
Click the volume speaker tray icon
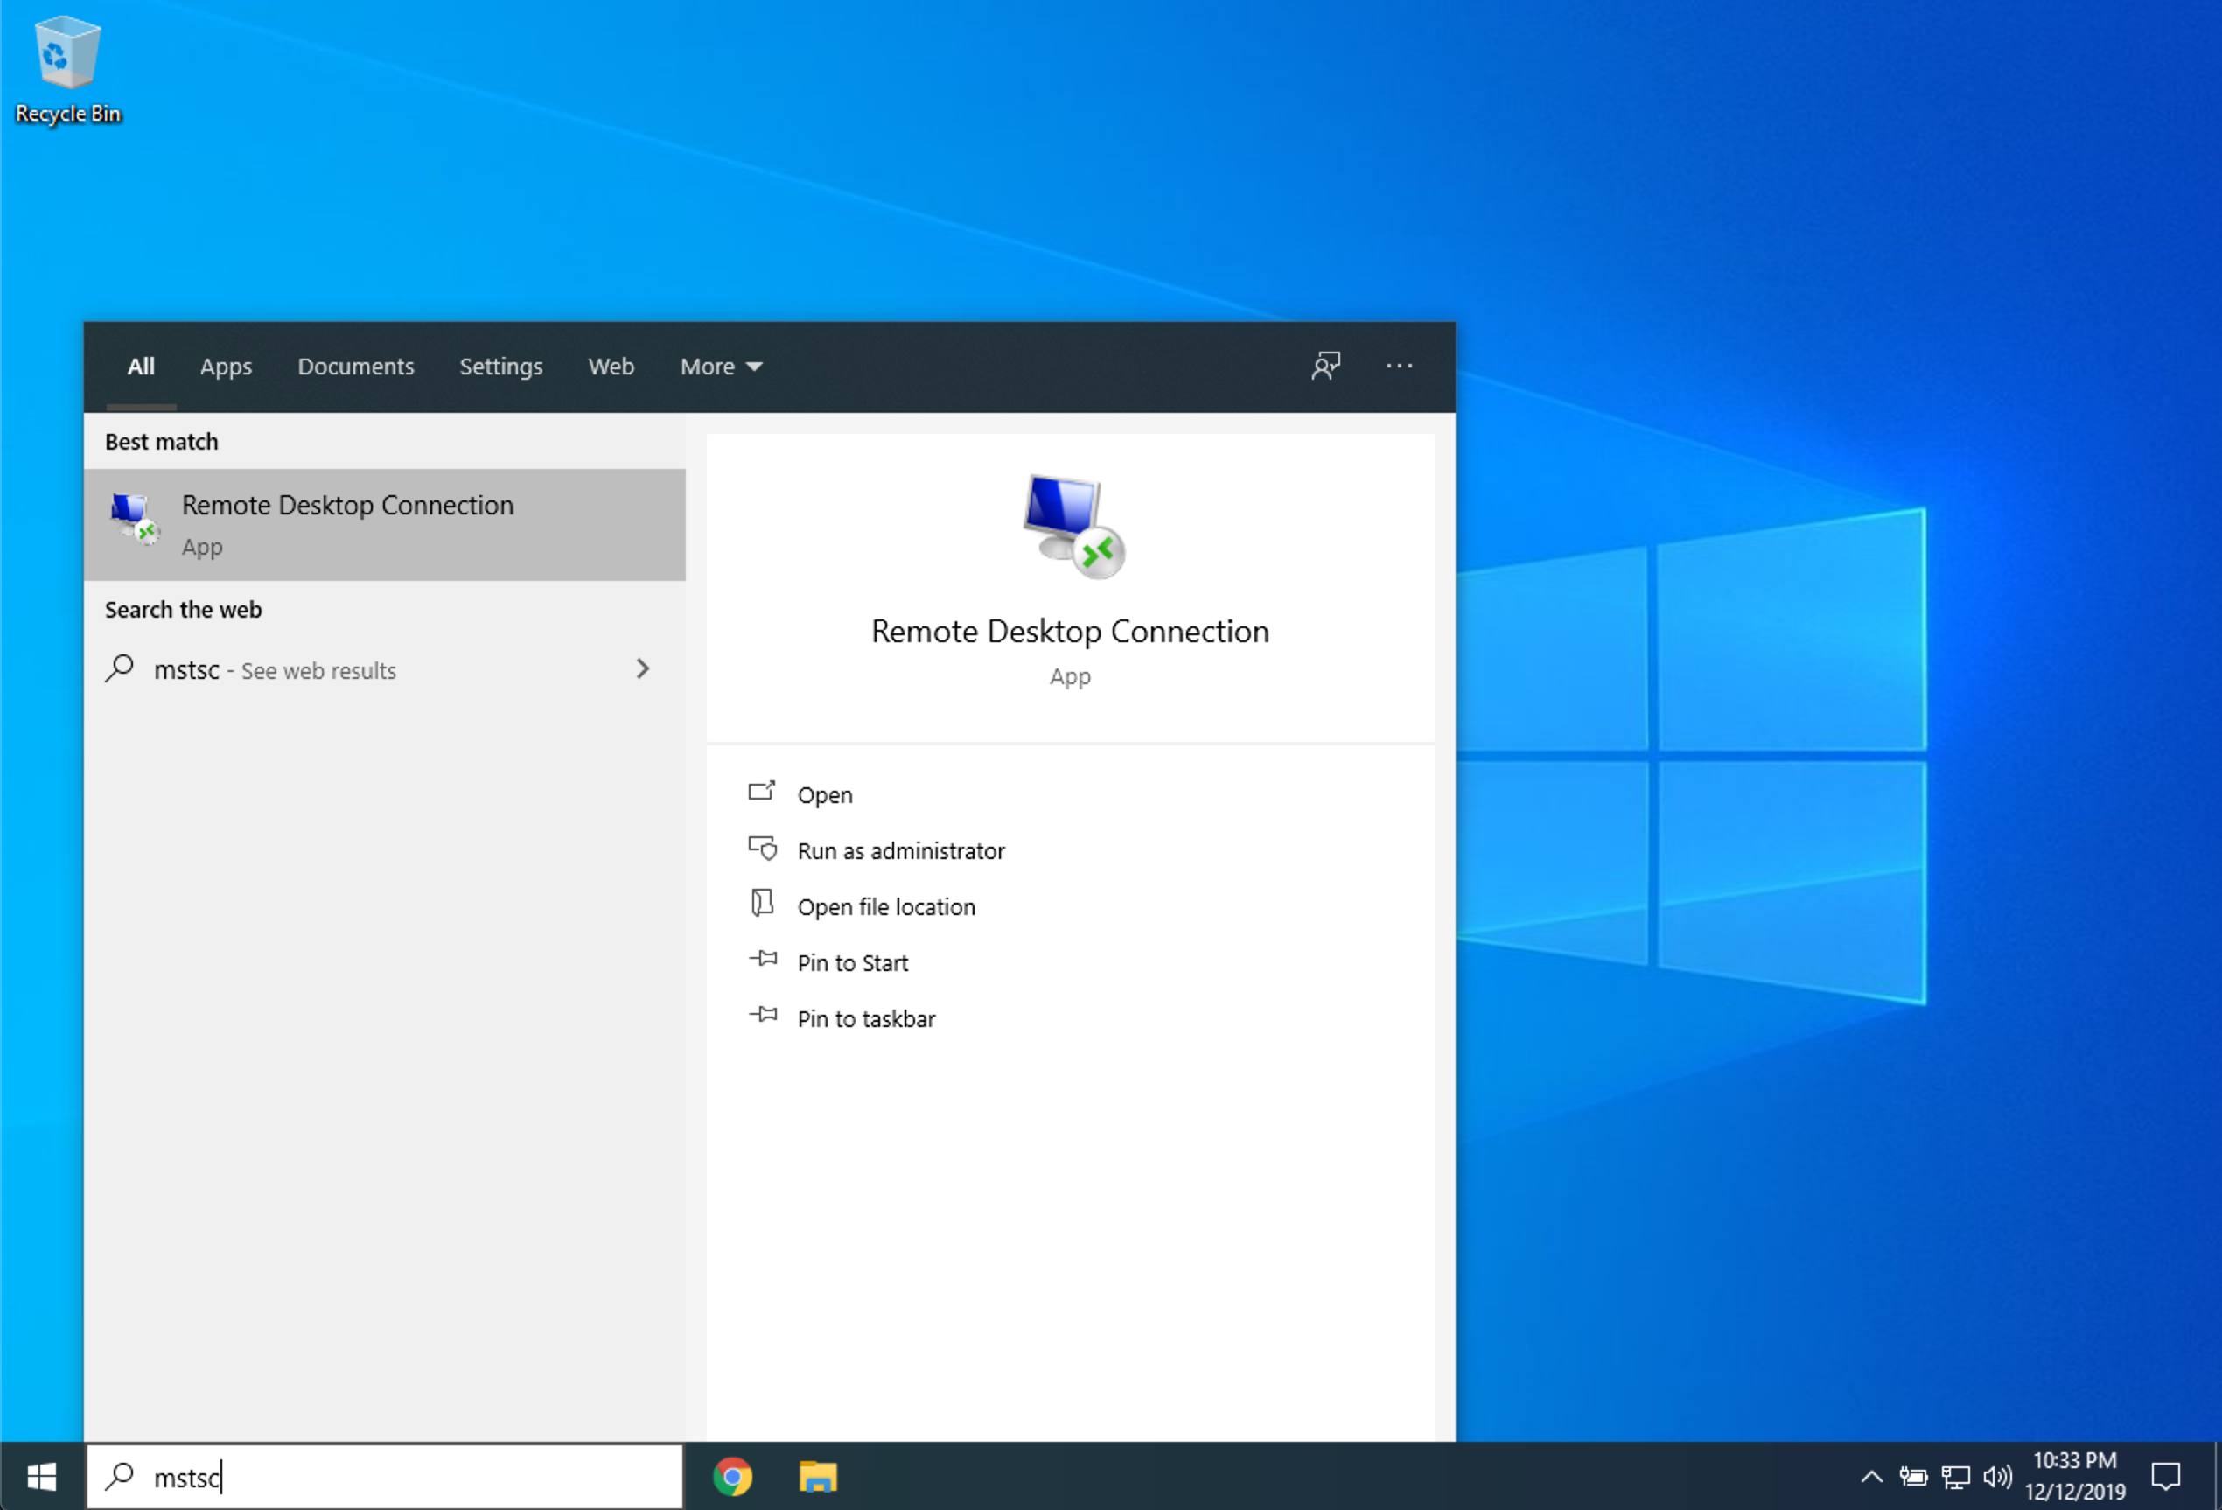(1996, 1477)
